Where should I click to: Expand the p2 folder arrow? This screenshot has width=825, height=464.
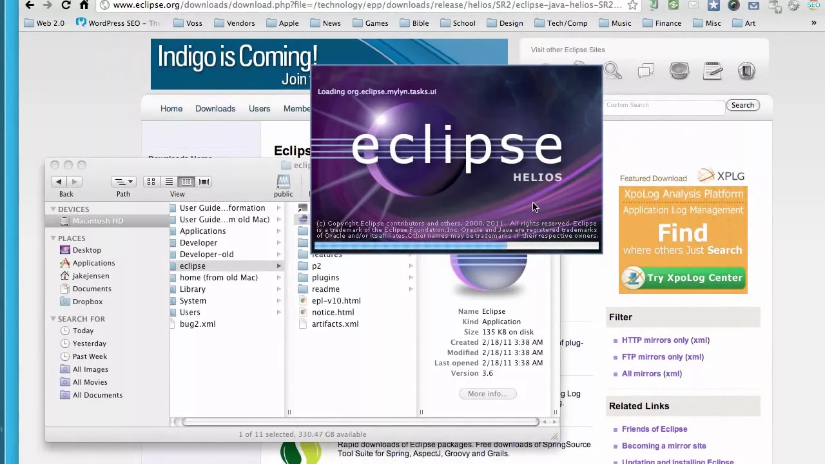coord(411,266)
